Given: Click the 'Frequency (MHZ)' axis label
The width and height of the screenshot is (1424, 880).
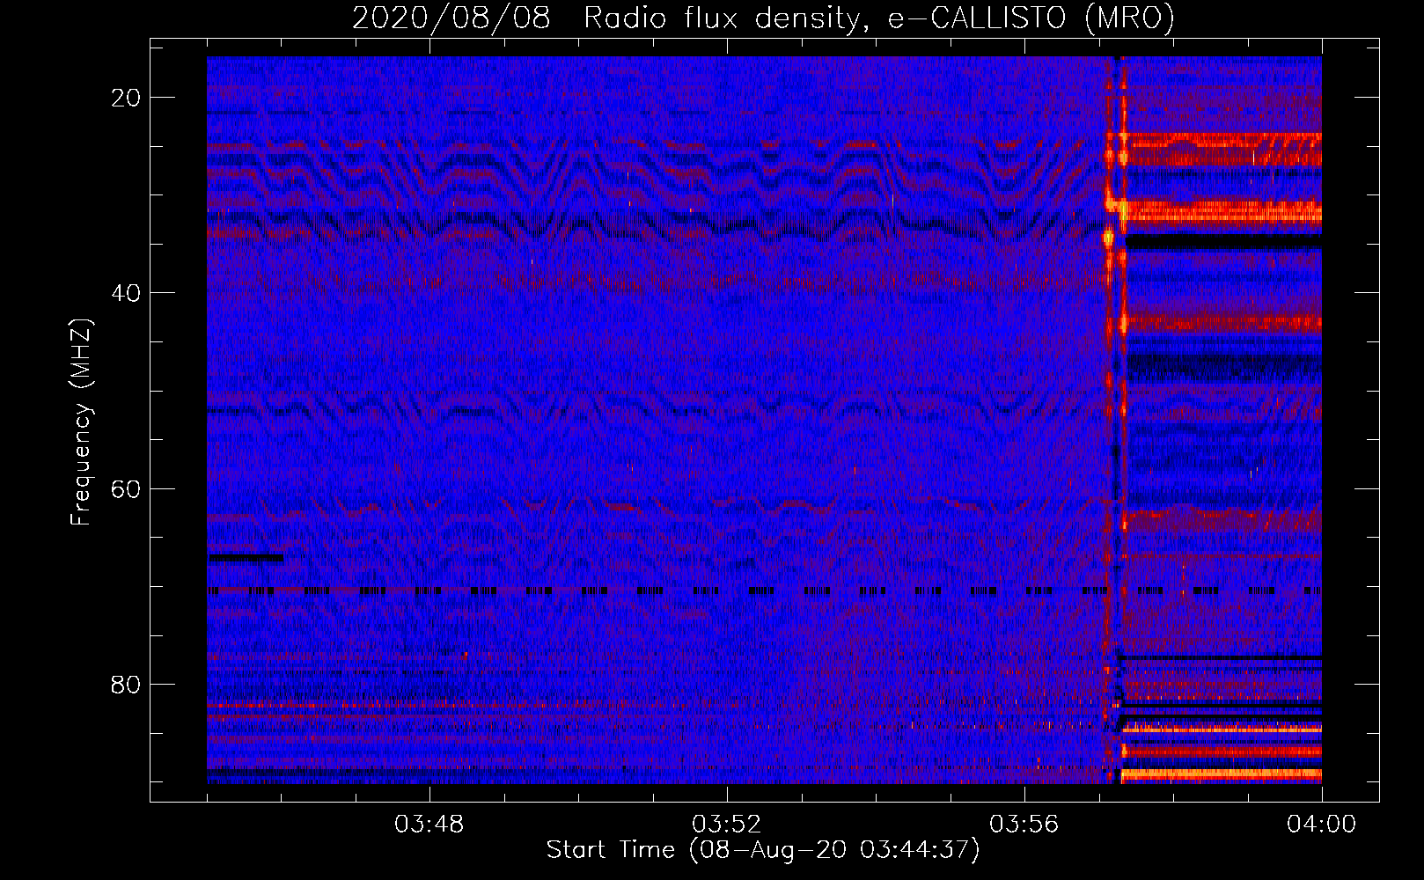Looking at the screenshot, I should (x=81, y=422).
